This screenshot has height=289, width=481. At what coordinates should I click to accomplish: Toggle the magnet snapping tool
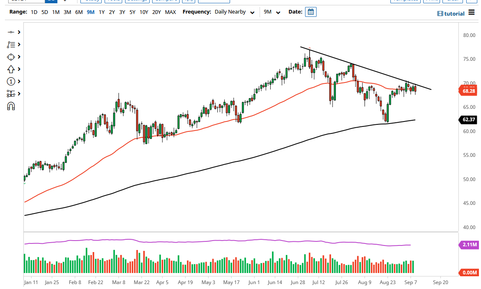pos(11,106)
